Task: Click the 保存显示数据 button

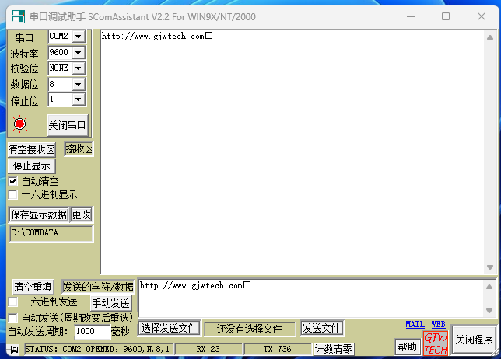Action: coord(39,214)
